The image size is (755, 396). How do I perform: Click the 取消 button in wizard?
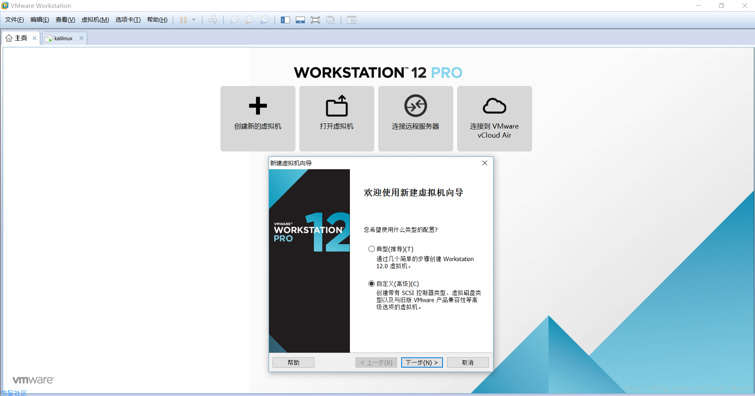point(467,362)
